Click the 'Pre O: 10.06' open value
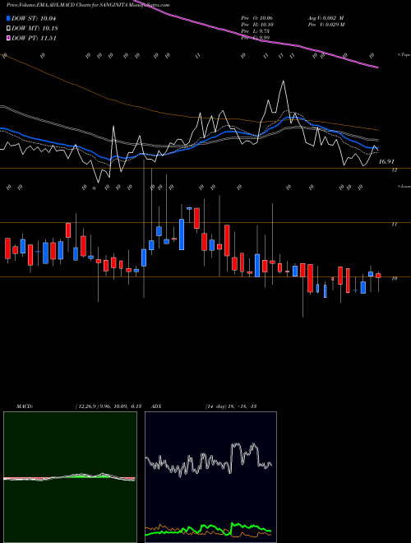 click(256, 18)
